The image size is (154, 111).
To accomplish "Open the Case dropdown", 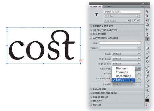I will [126, 54].
